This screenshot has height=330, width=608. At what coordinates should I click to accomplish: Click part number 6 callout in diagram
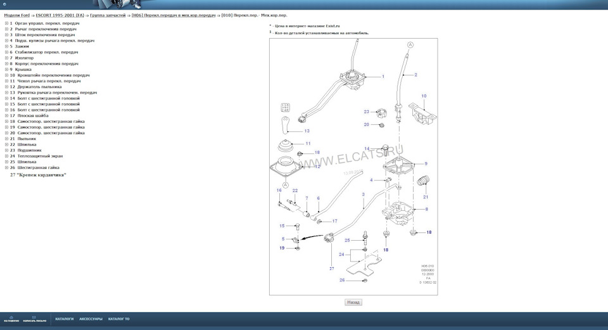click(x=319, y=198)
